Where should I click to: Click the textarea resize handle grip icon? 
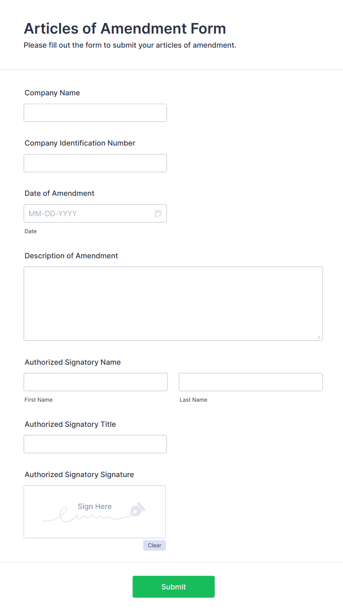click(319, 336)
